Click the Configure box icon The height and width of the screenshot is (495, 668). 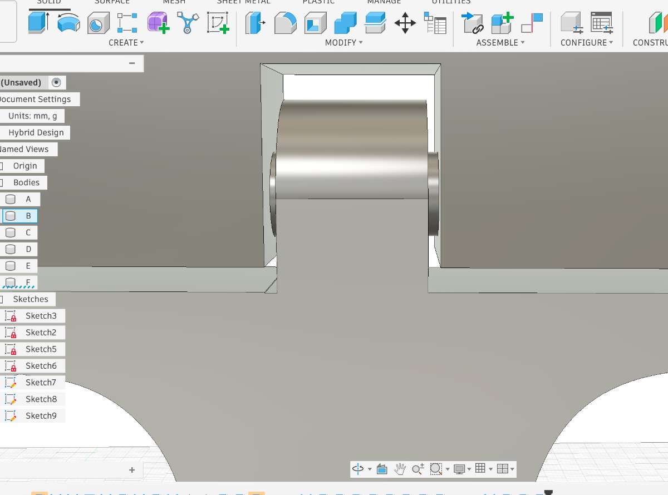[x=571, y=23]
